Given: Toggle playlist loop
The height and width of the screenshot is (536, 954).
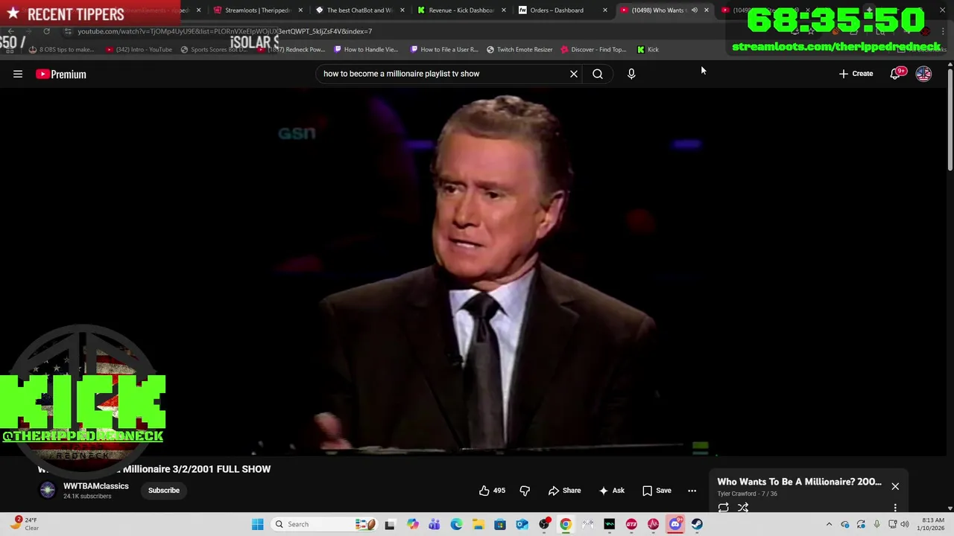Looking at the screenshot, I should (x=724, y=508).
